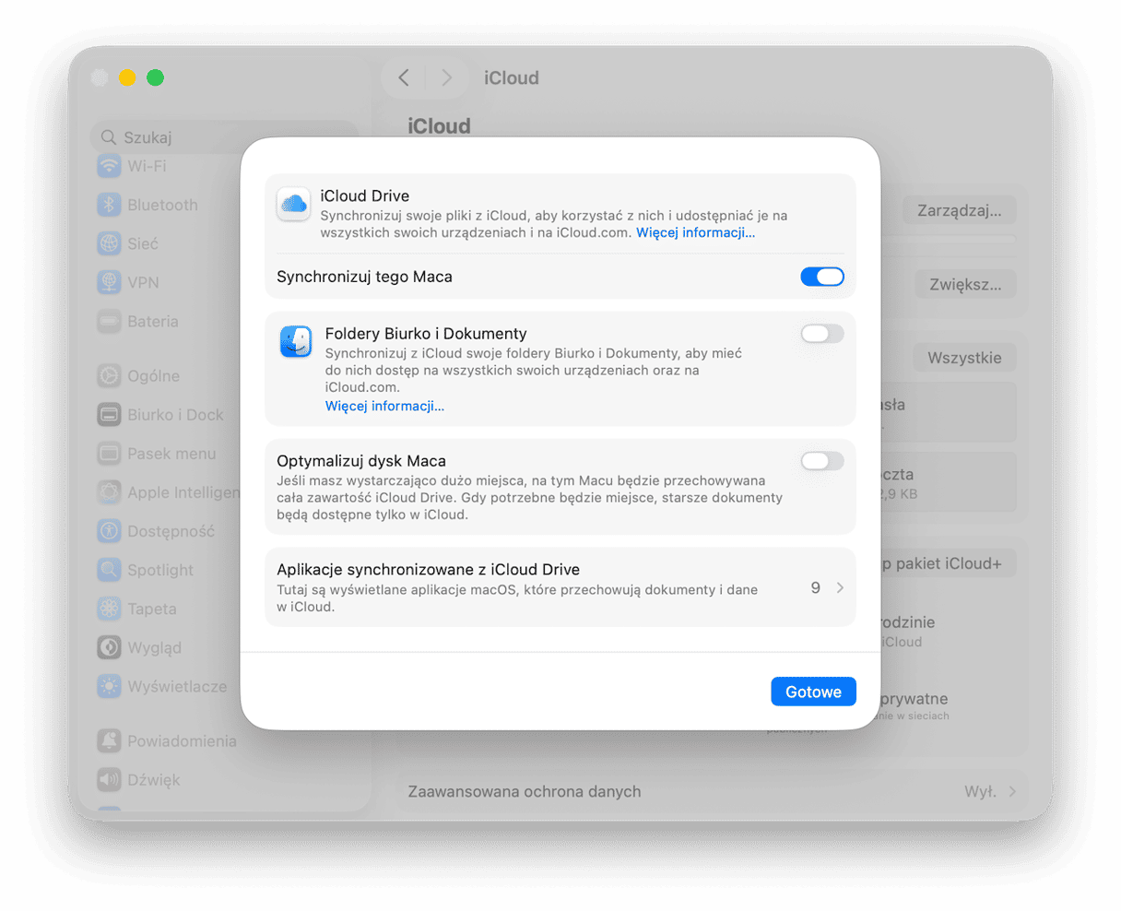Viewport: 1121px width, 911px height.
Task: Click the Dźwięk speaker icon
Action: tap(108, 779)
